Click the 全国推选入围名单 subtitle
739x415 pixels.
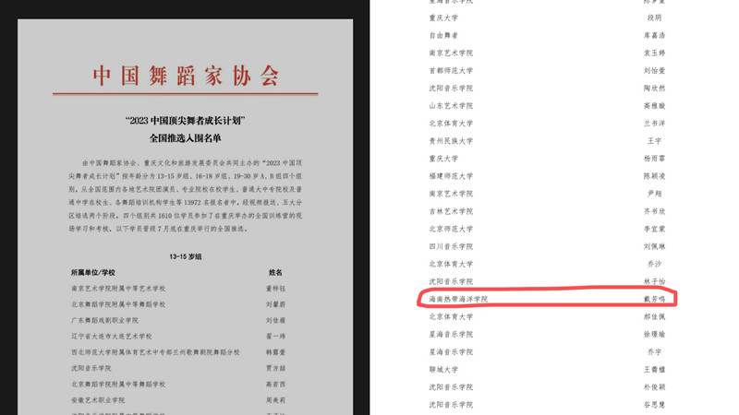[186, 138]
